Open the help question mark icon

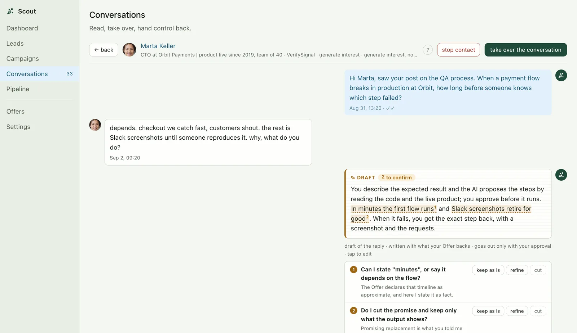[428, 50]
